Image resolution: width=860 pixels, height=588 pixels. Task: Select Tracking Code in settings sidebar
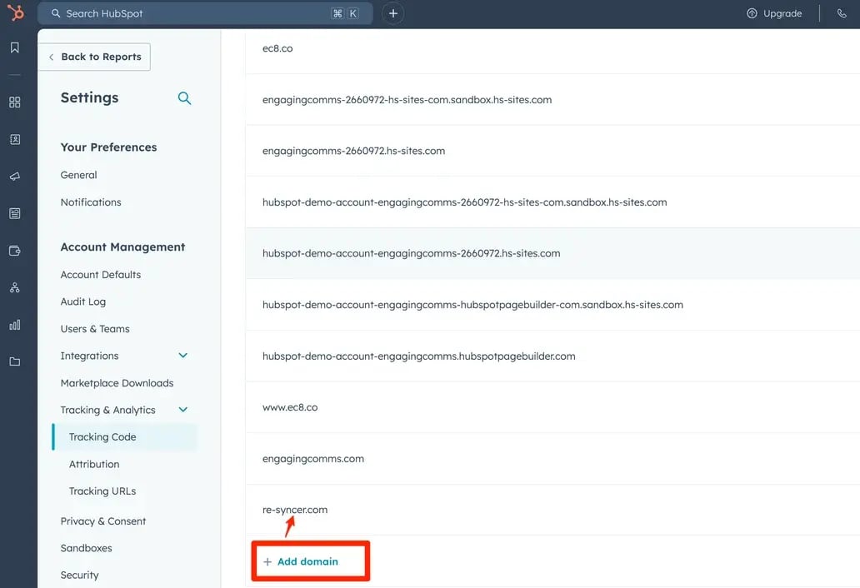tap(102, 437)
